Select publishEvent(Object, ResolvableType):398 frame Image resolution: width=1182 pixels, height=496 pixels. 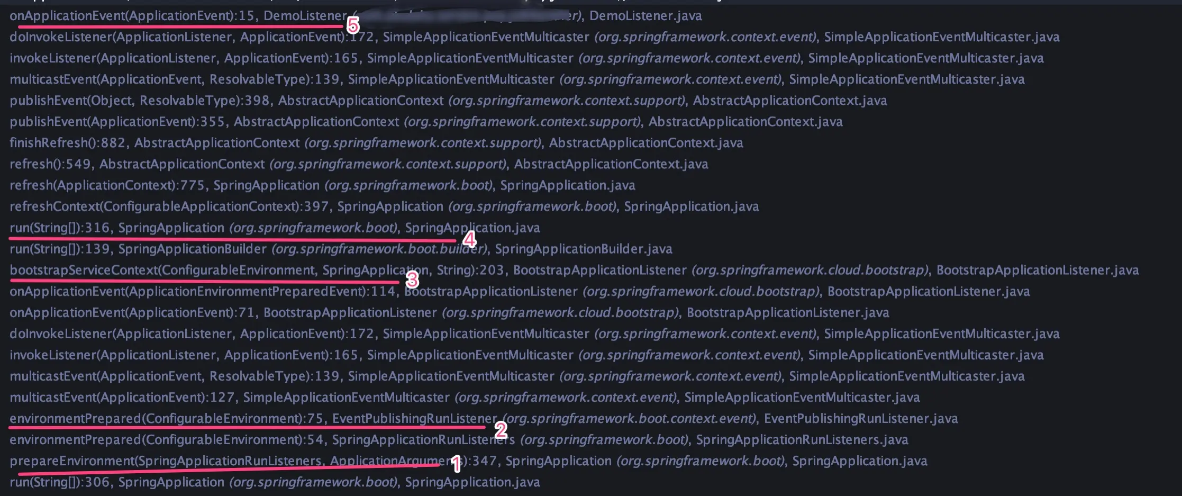coord(448,101)
